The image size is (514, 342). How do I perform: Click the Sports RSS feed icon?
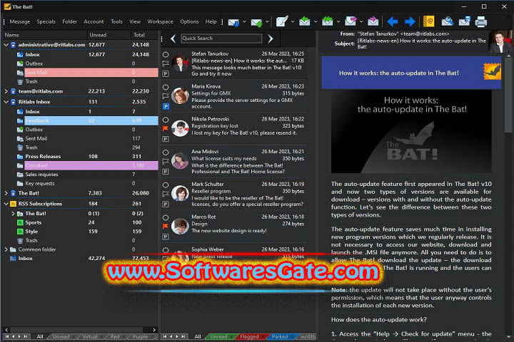(20, 222)
